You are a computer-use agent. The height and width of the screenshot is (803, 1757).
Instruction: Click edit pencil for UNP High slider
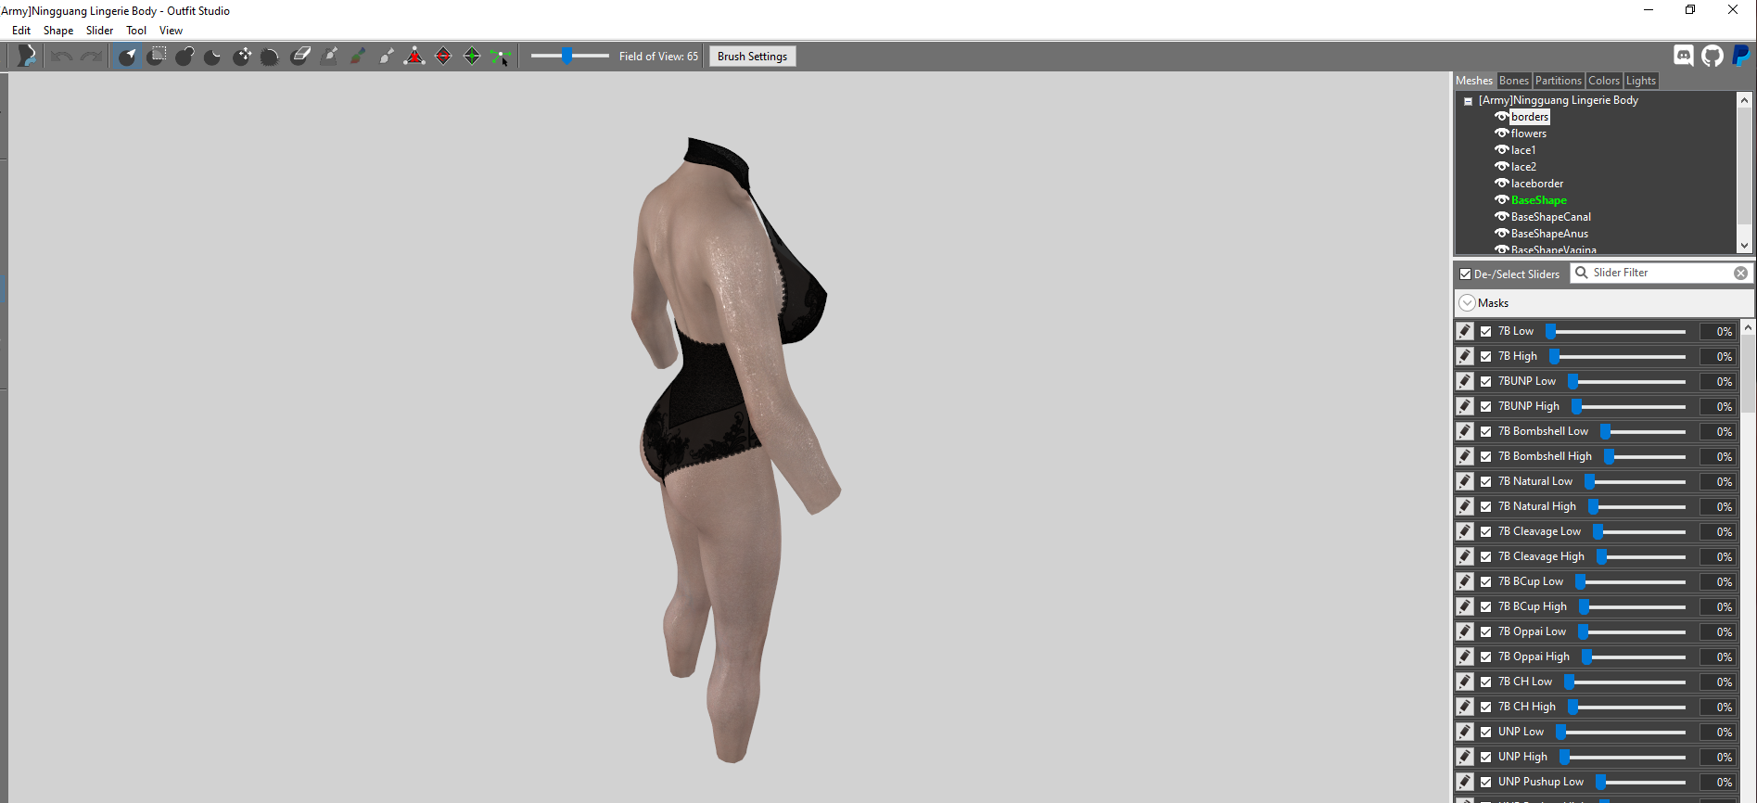point(1465,757)
